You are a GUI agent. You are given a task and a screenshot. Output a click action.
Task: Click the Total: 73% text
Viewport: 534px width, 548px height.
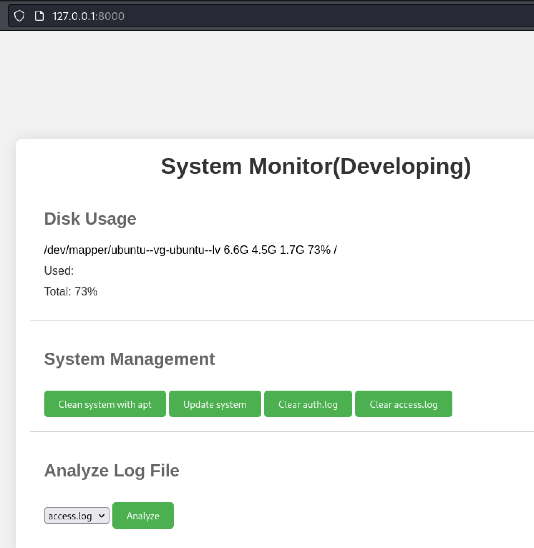71,291
